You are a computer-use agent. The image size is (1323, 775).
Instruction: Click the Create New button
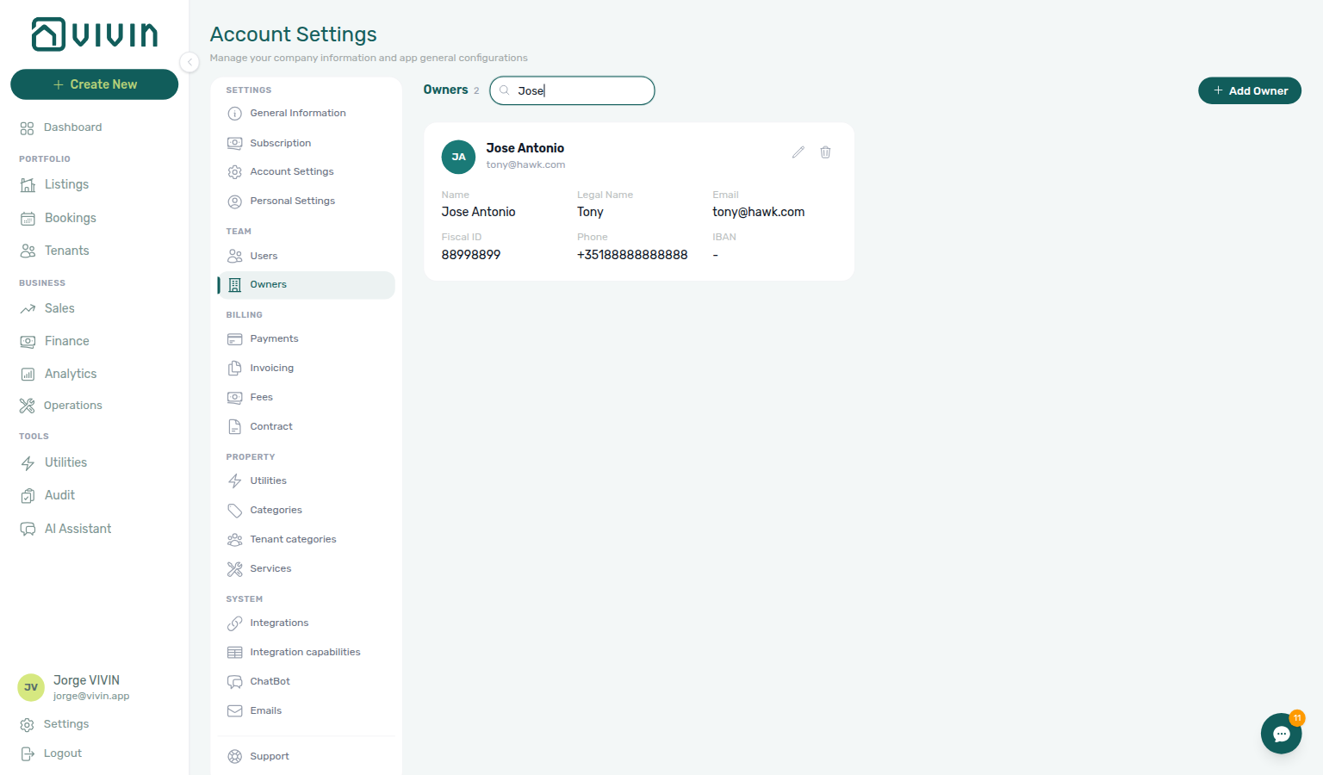[94, 84]
